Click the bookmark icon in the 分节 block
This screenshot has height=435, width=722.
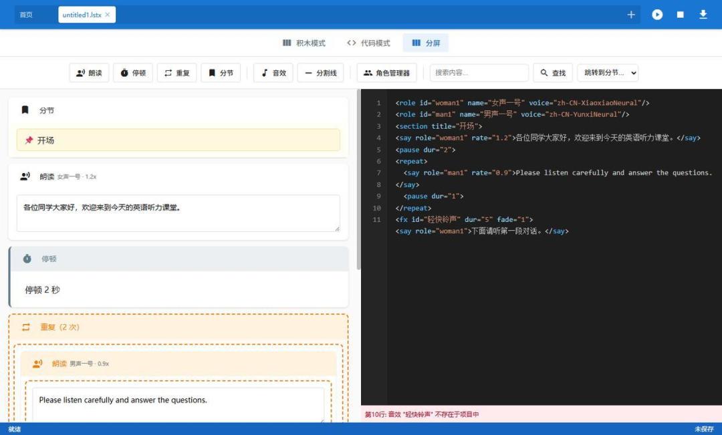(x=25, y=110)
